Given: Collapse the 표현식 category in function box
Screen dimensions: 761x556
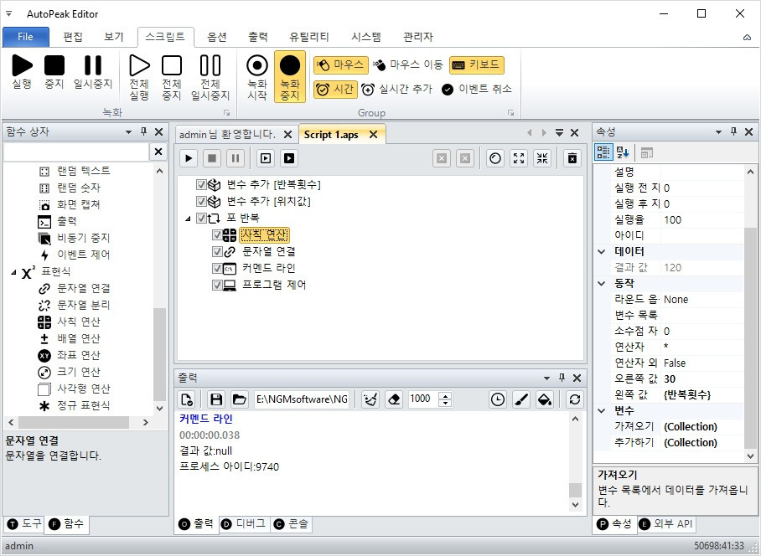Looking at the screenshot, I should [x=13, y=272].
